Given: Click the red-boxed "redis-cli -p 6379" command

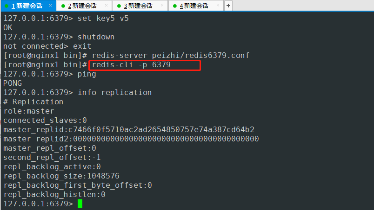Looking at the screenshot, I should coord(131,65).
